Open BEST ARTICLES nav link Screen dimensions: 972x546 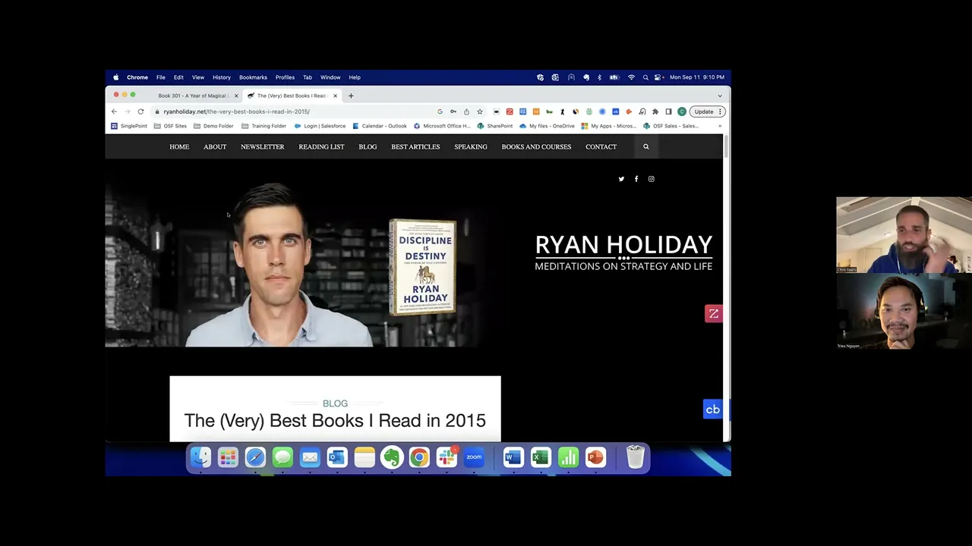coord(415,146)
